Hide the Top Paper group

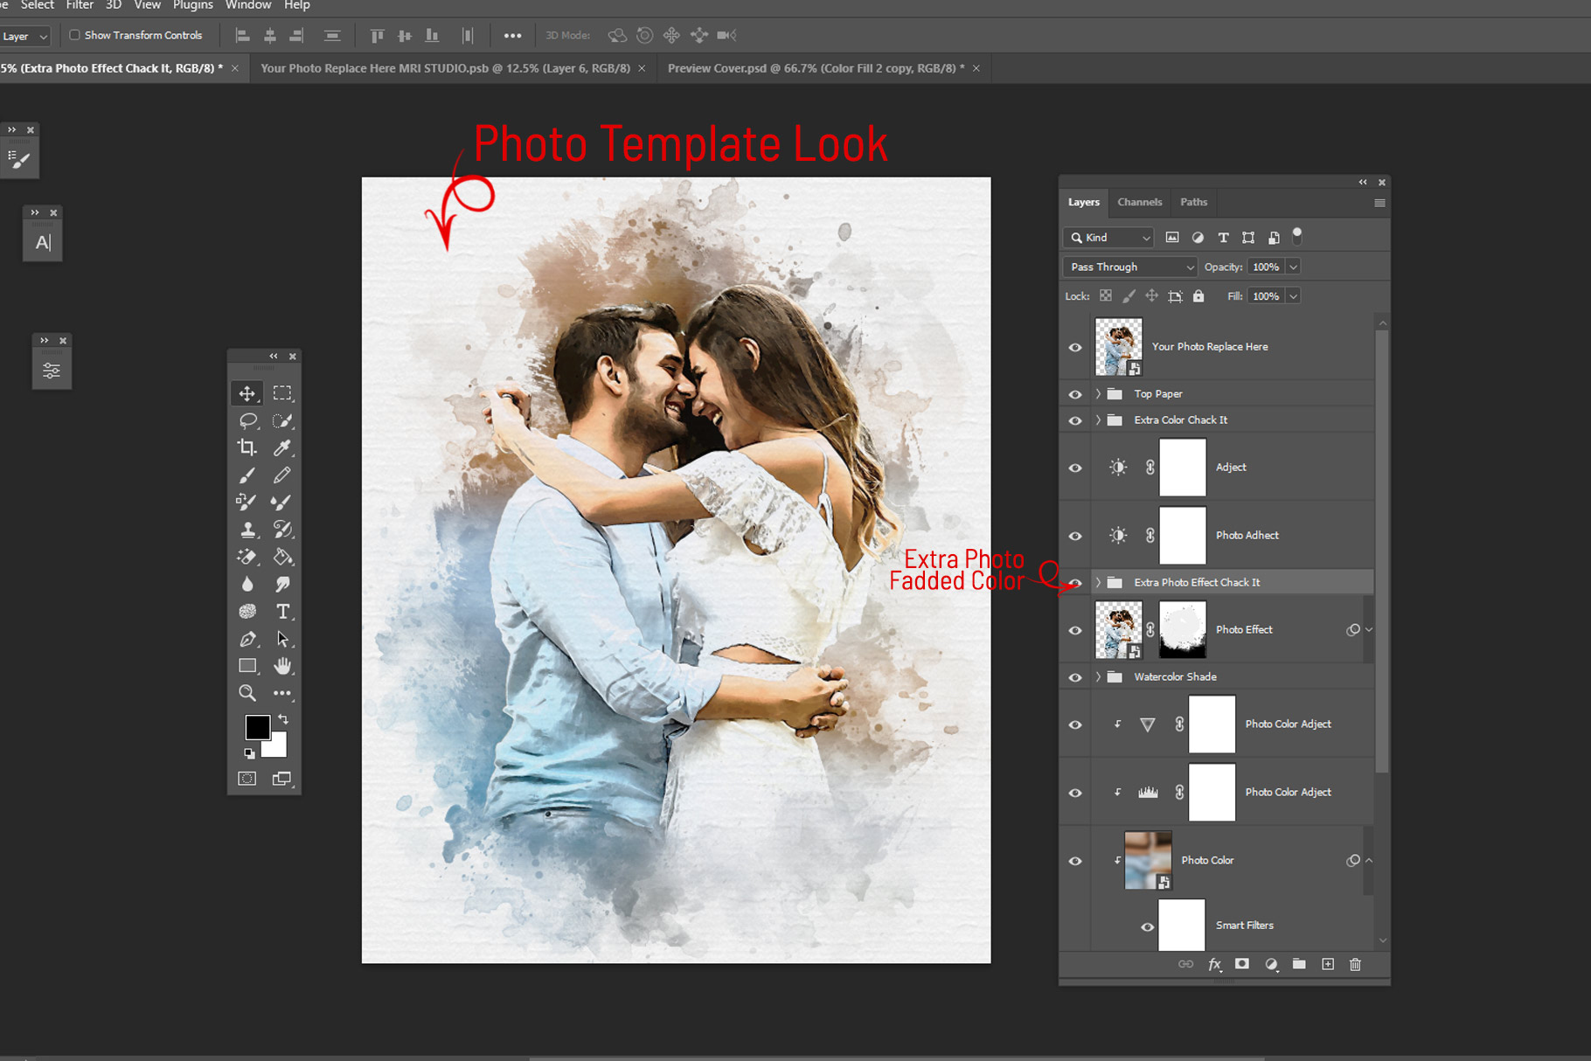[1075, 394]
